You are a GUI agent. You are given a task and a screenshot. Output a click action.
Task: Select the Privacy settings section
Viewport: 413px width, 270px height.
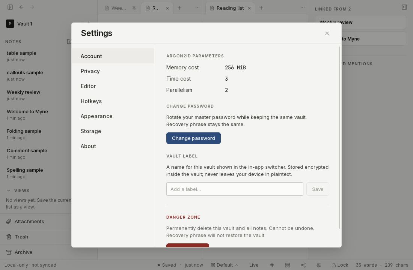[x=113, y=71]
